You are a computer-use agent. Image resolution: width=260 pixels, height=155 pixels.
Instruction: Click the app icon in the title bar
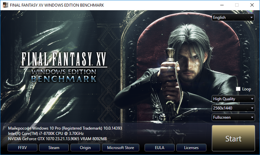(6, 5)
